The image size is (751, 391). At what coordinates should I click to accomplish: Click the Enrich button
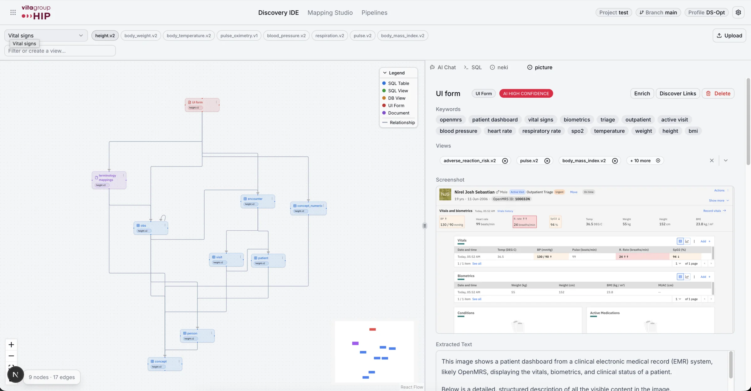point(642,93)
